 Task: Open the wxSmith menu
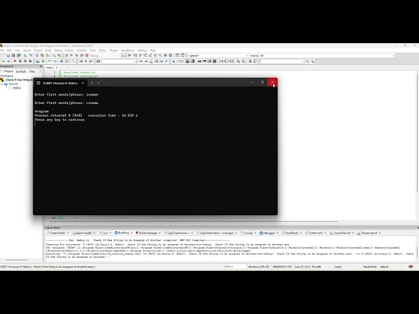click(81, 50)
